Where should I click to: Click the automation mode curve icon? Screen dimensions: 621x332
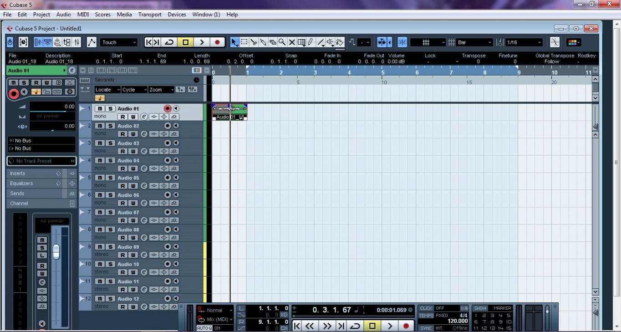tap(92, 42)
